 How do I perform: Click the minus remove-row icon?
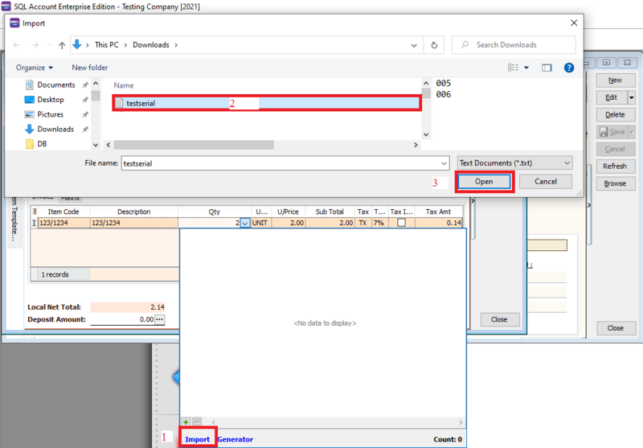pyautogui.click(x=197, y=421)
